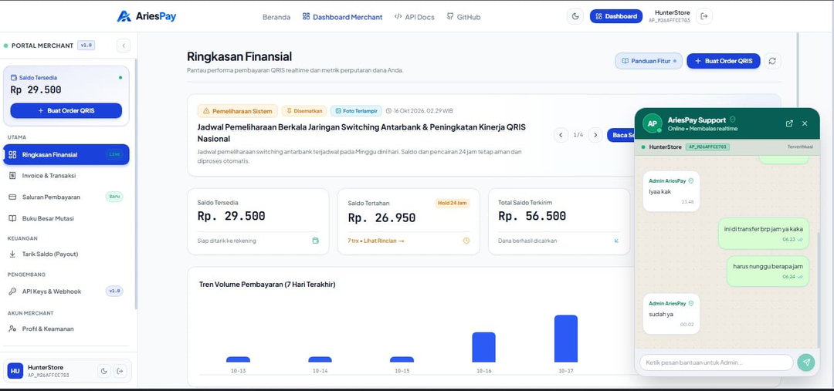Select Ringkasan Finansial in sidebar

click(66, 154)
